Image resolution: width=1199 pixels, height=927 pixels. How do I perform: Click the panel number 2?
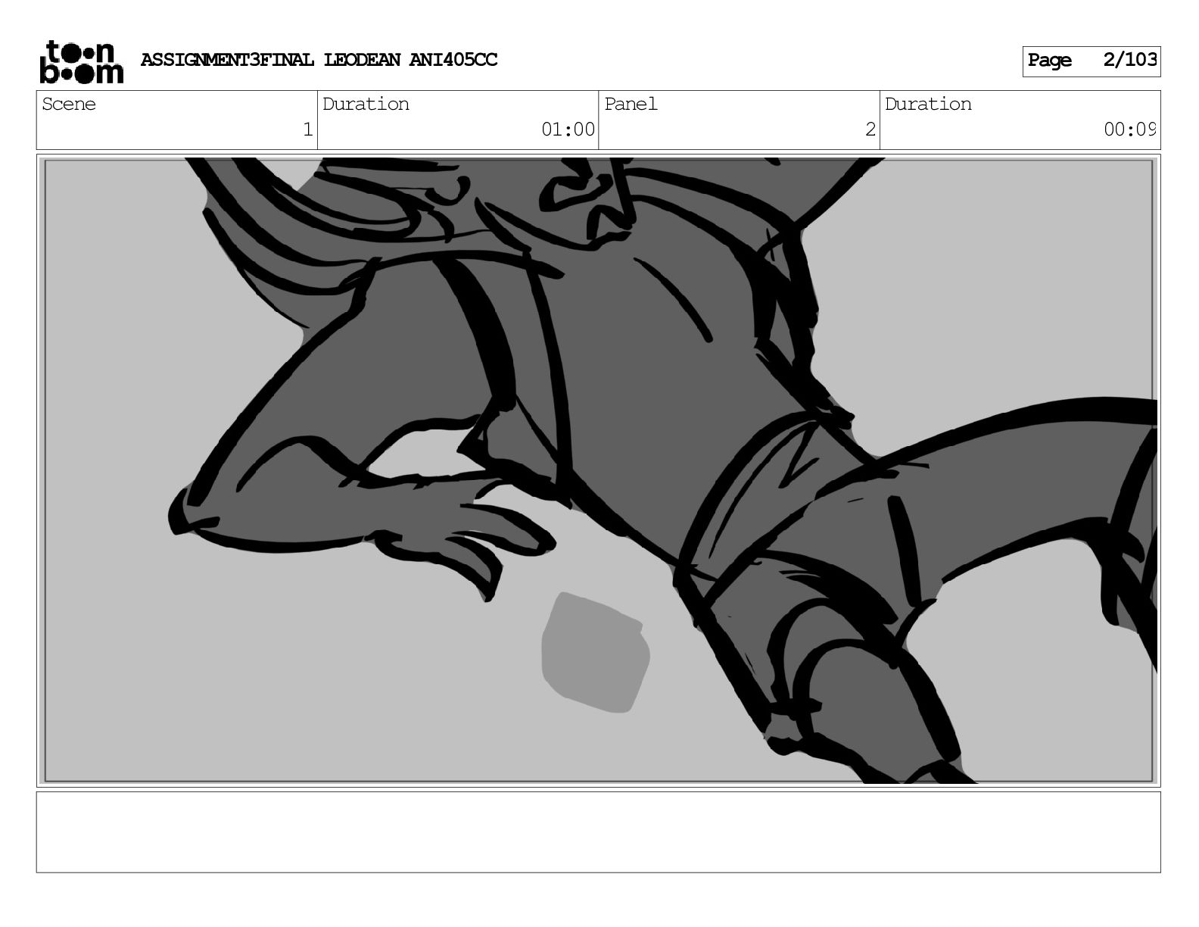pyautogui.click(x=870, y=130)
